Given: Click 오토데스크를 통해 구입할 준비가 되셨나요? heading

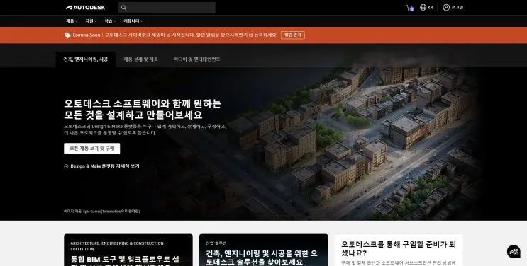Looking at the screenshot, I should [x=399, y=248].
